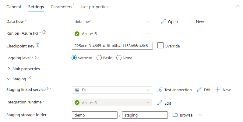Screen dimensions: 243x122
Task: Switch to the General tab
Action: [14, 7]
